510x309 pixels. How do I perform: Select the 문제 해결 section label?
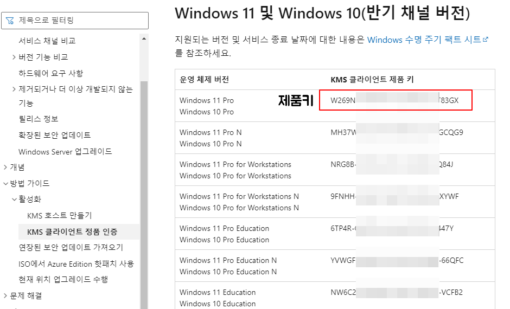(x=26, y=295)
